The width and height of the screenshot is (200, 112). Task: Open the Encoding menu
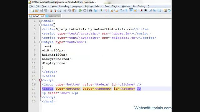click(64, 6)
